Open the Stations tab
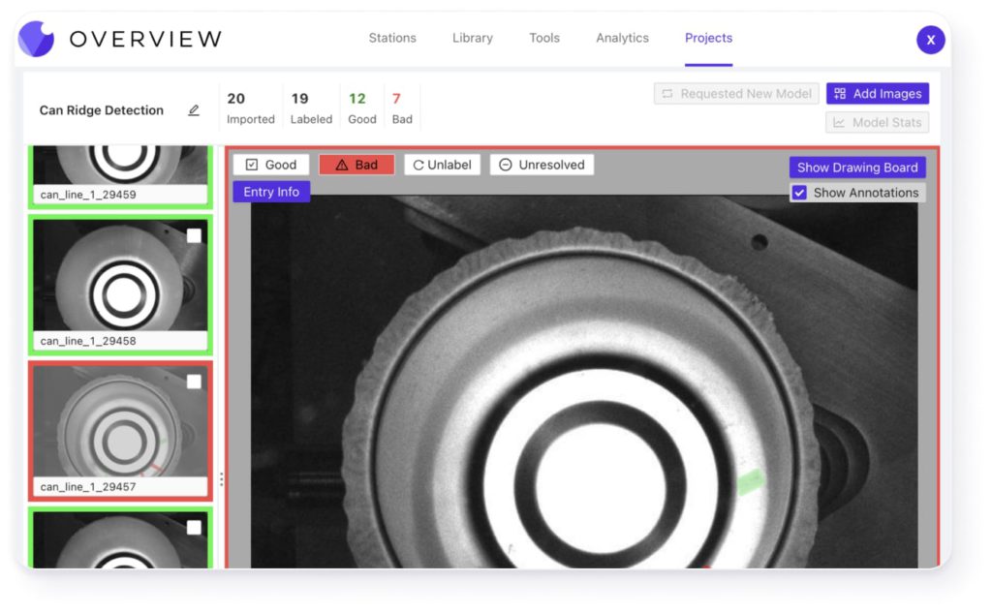 pos(392,38)
